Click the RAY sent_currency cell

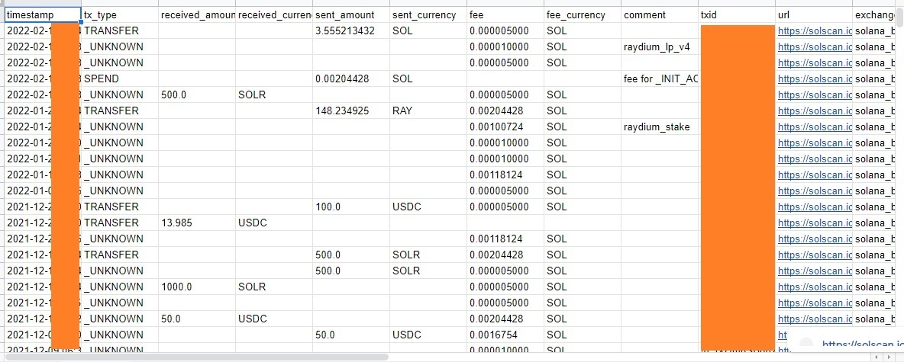pos(428,111)
